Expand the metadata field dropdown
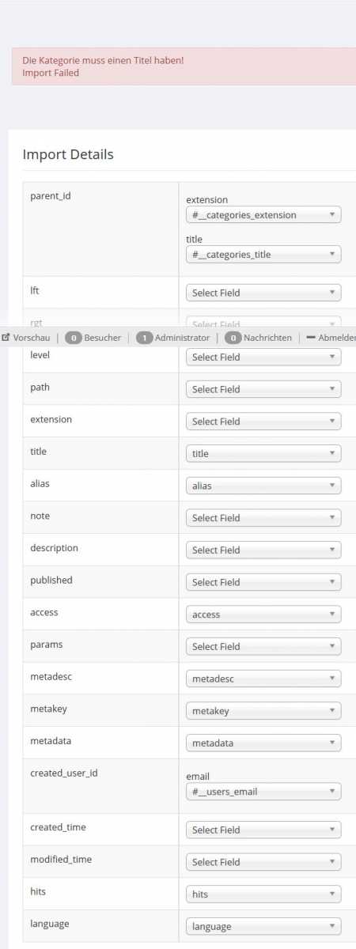 pyautogui.click(x=263, y=743)
